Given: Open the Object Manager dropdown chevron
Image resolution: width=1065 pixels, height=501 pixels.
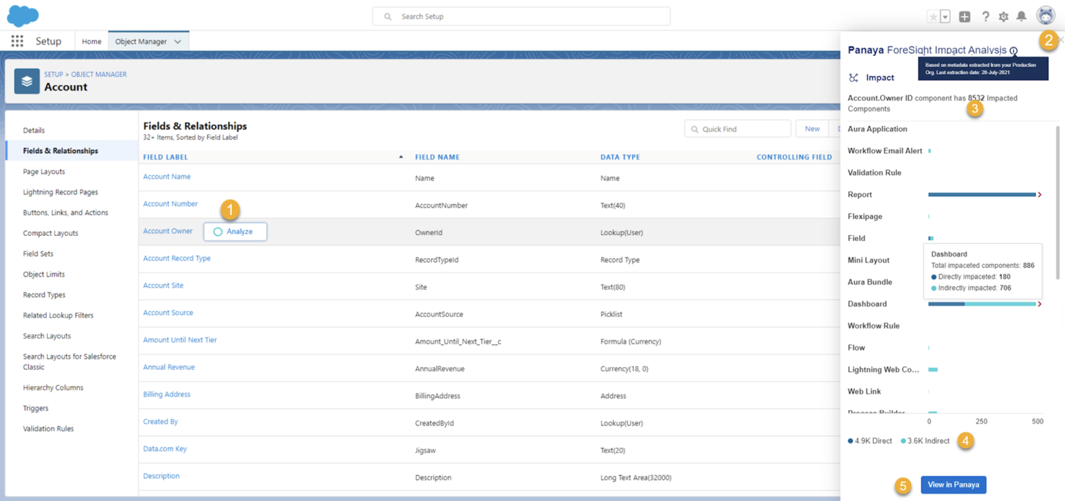Looking at the screenshot, I should [x=178, y=41].
